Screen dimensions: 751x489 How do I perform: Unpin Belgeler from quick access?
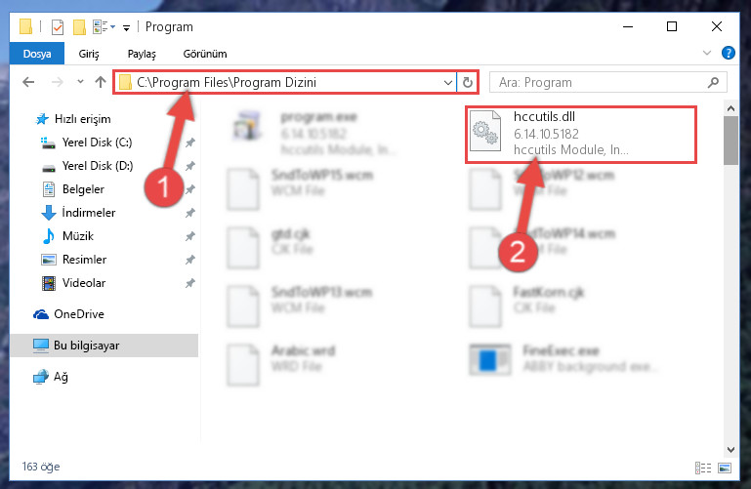click(190, 189)
